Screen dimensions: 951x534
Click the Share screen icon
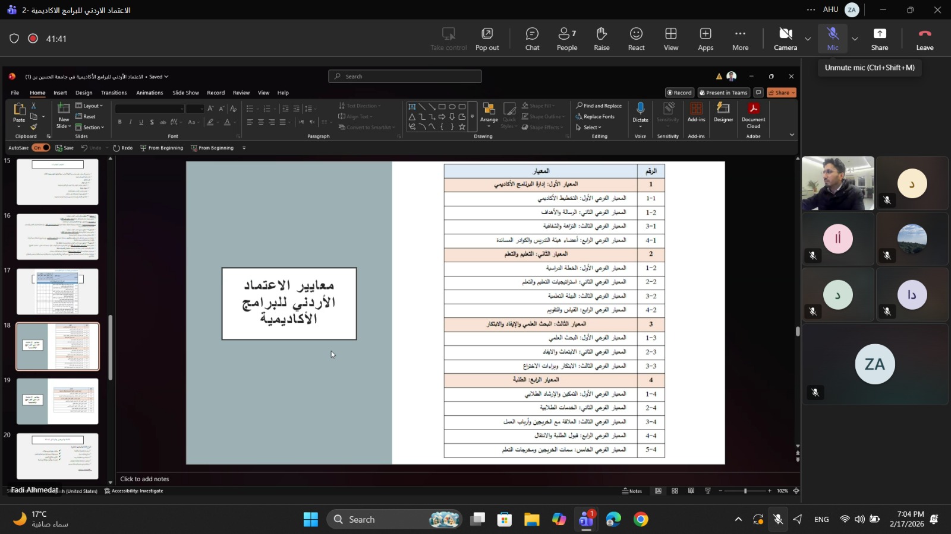tap(879, 39)
